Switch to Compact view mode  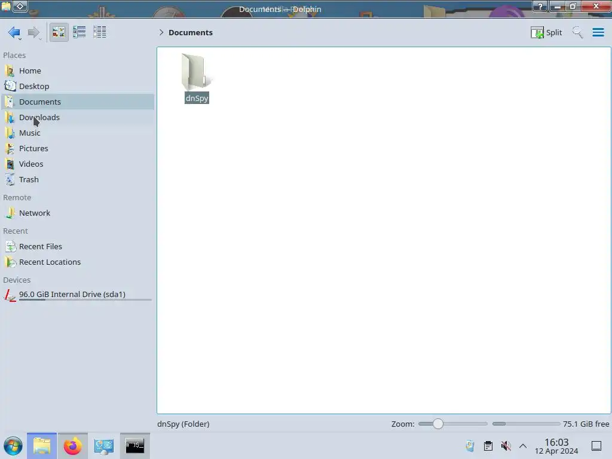click(79, 32)
